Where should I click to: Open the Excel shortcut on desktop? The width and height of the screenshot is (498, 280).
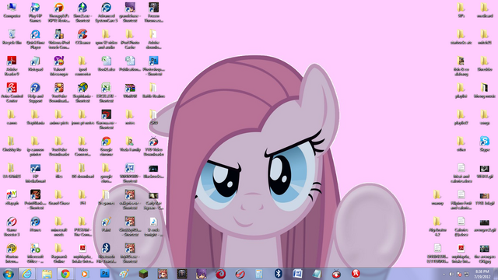coord(106,93)
